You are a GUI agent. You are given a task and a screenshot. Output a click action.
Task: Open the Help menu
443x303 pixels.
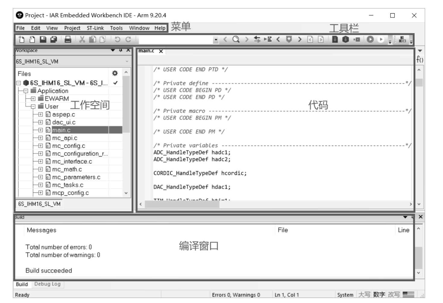[x=160, y=28]
